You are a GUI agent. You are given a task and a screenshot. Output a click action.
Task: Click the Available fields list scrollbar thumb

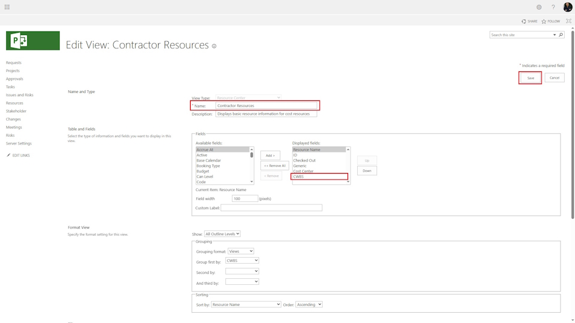pyautogui.click(x=252, y=155)
